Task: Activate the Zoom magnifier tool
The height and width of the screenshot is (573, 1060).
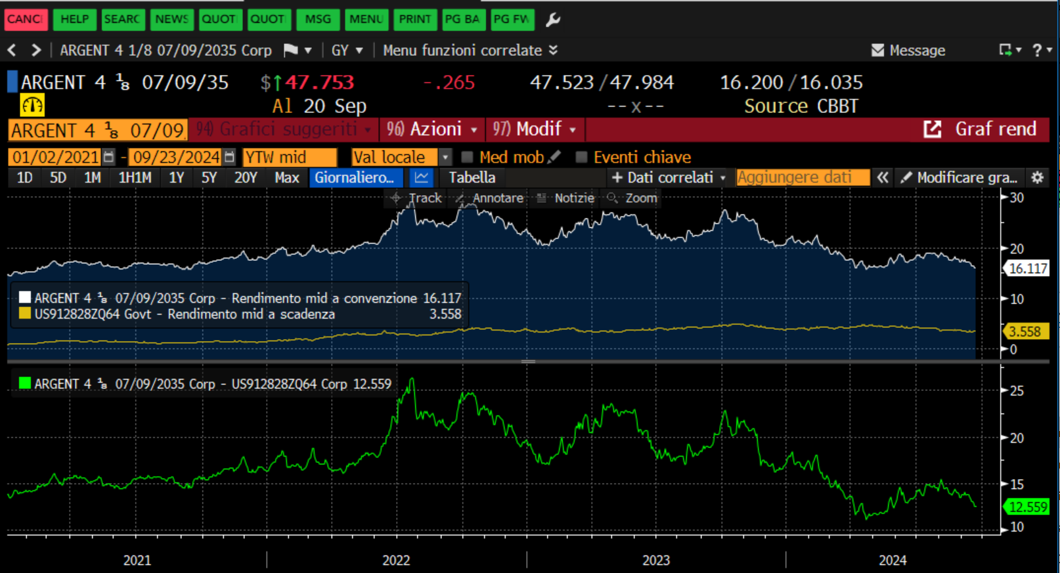Action: (x=632, y=198)
